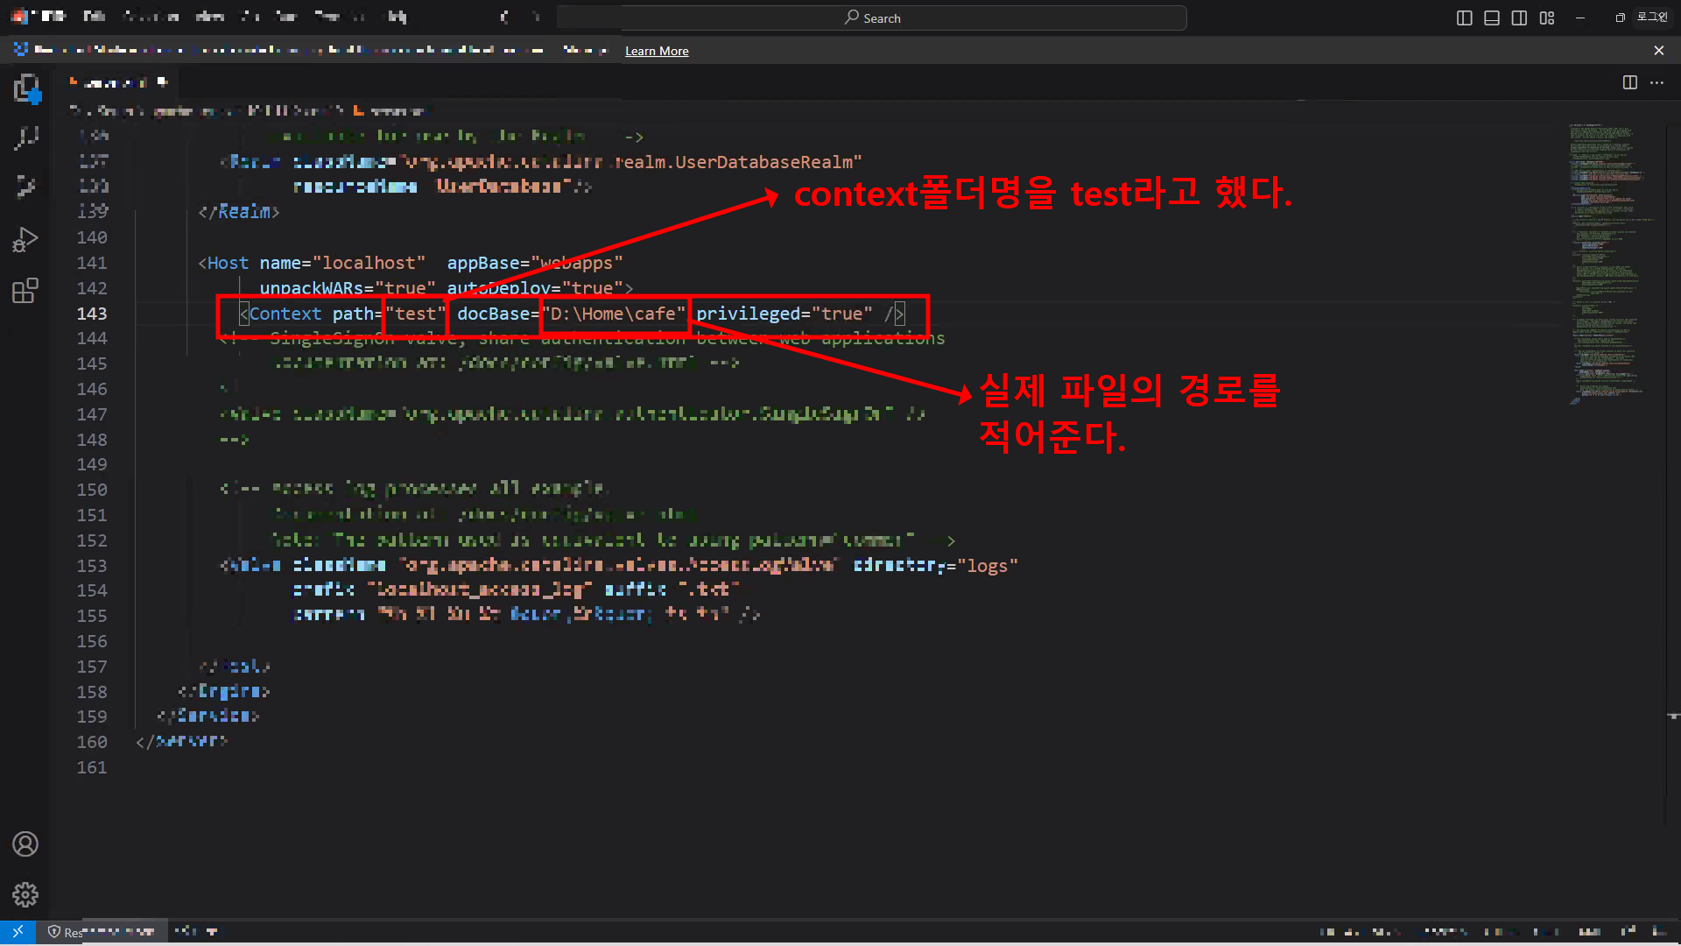Open the Edit menu in menu bar
Image resolution: width=1681 pixels, height=946 pixels.
pyautogui.click(x=94, y=17)
